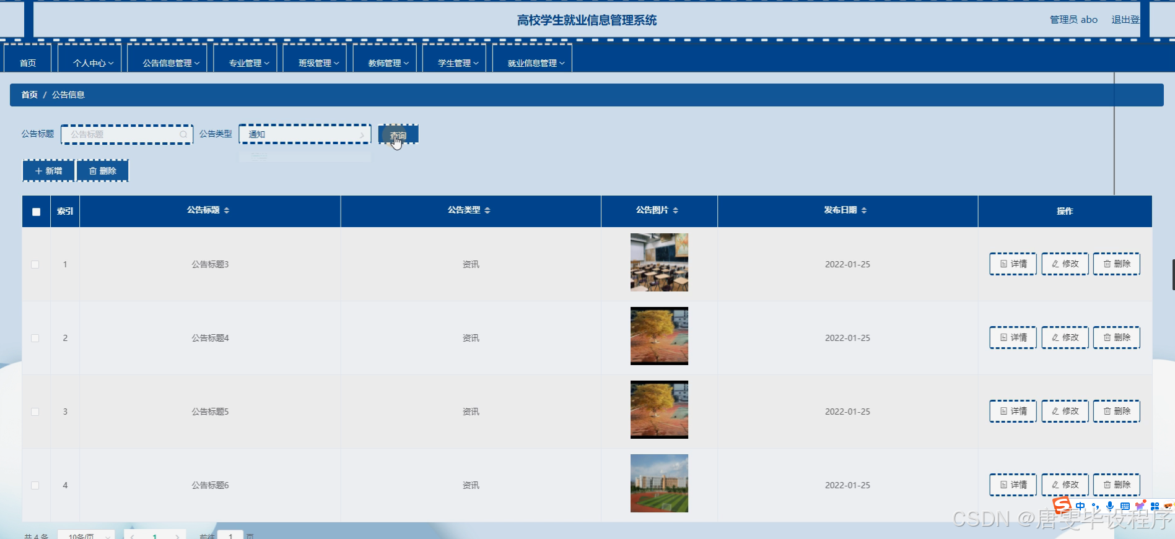Open the Sogou toolbox grid icon
The image size is (1175, 539).
(1155, 506)
